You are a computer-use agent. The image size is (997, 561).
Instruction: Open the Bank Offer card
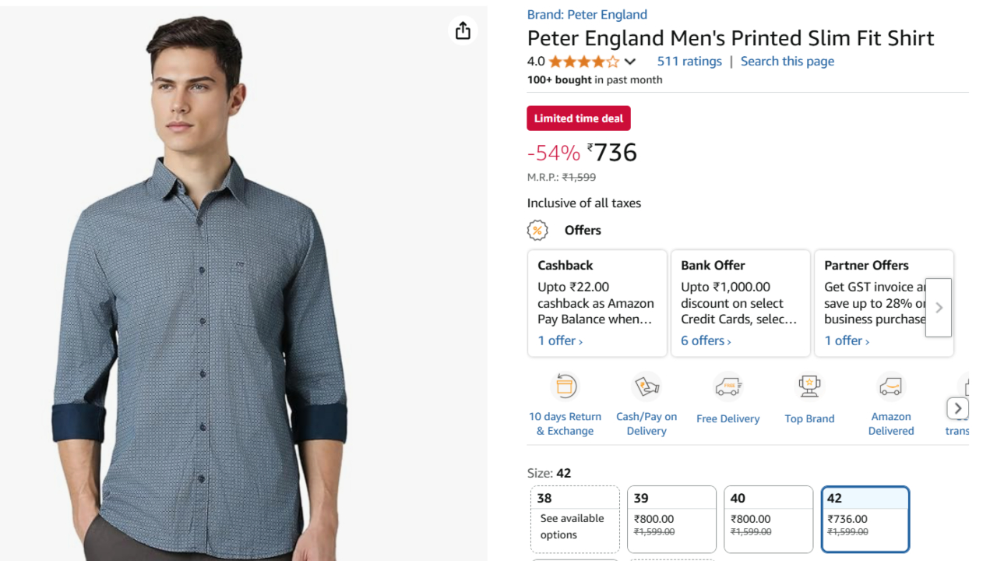point(740,303)
